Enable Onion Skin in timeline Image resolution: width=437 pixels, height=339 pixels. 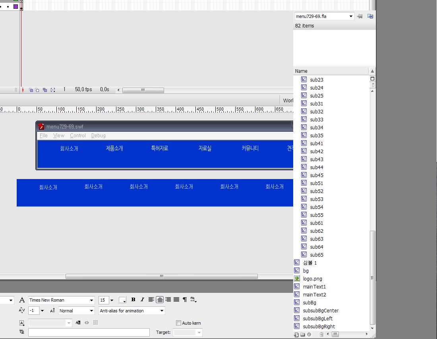[x=31, y=90]
